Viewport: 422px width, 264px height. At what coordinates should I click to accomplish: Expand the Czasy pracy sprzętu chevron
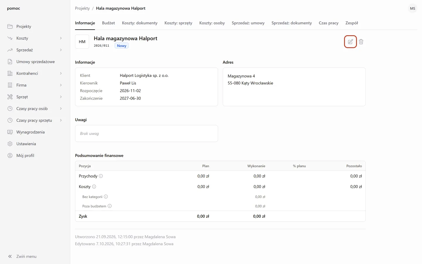(61, 120)
